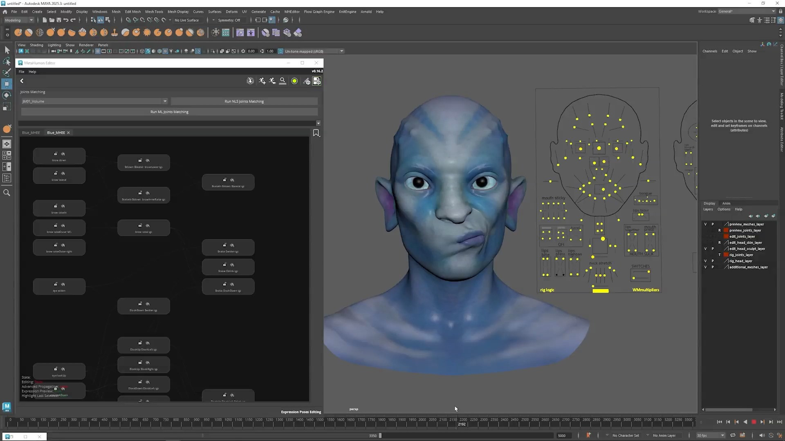Select the magnifying glass search icon in MetaHuman Editor

tap(283, 81)
